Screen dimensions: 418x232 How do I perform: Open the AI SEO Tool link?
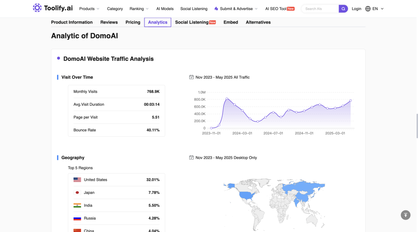point(280,9)
